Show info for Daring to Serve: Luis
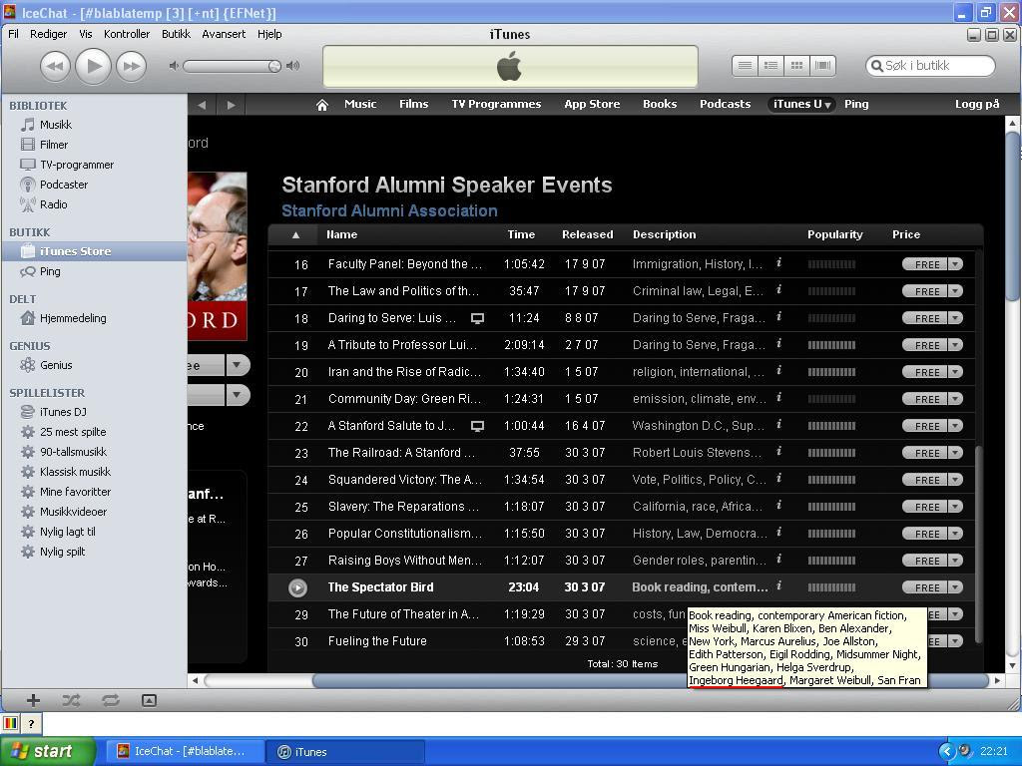The image size is (1022, 766). pyautogui.click(x=778, y=317)
